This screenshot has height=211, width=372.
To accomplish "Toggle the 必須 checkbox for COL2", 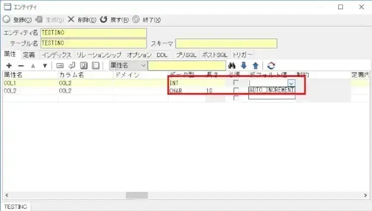I will [x=236, y=91].
